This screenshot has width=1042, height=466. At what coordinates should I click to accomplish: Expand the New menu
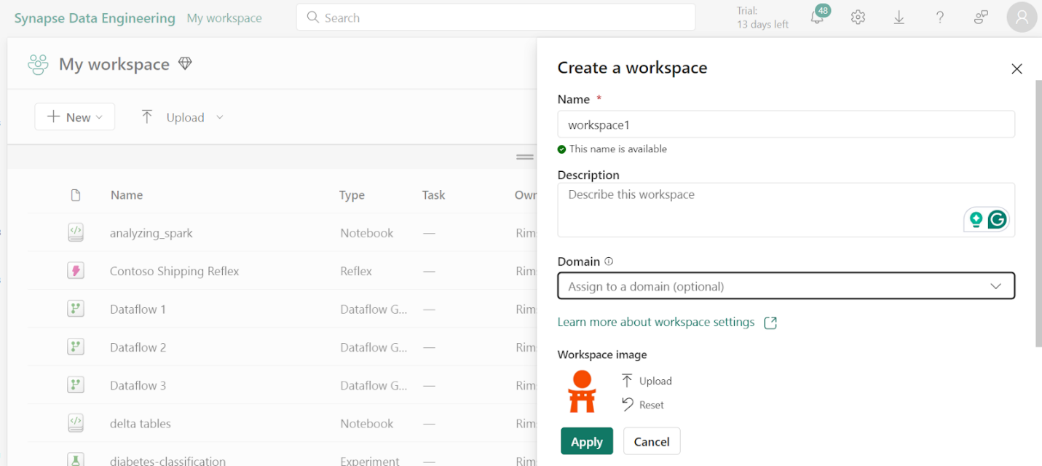point(74,116)
